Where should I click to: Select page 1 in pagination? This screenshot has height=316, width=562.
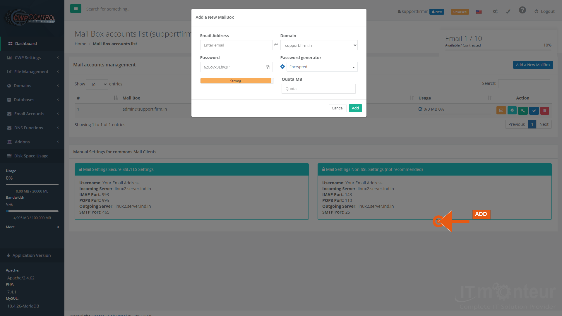532,124
